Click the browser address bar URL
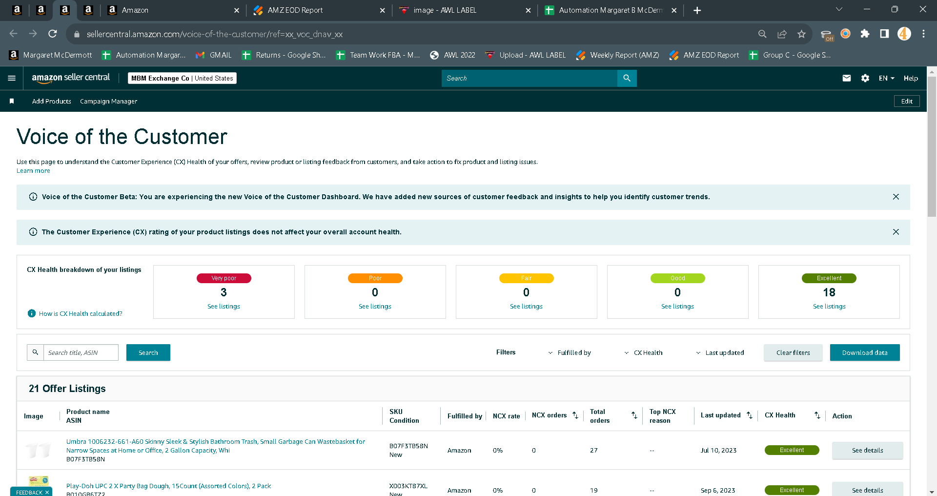This screenshot has width=937, height=496. (215, 34)
